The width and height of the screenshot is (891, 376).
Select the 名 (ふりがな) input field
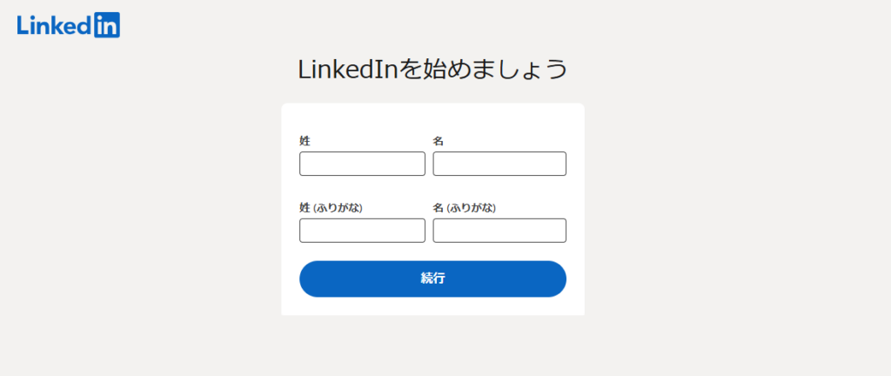pyautogui.click(x=499, y=231)
